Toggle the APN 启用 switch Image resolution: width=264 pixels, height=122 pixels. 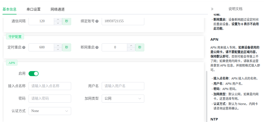(x=34, y=74)
